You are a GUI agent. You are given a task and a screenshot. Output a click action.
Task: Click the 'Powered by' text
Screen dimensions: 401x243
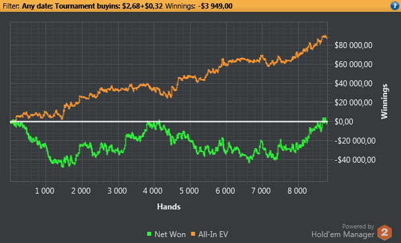[x=358, y=227]
